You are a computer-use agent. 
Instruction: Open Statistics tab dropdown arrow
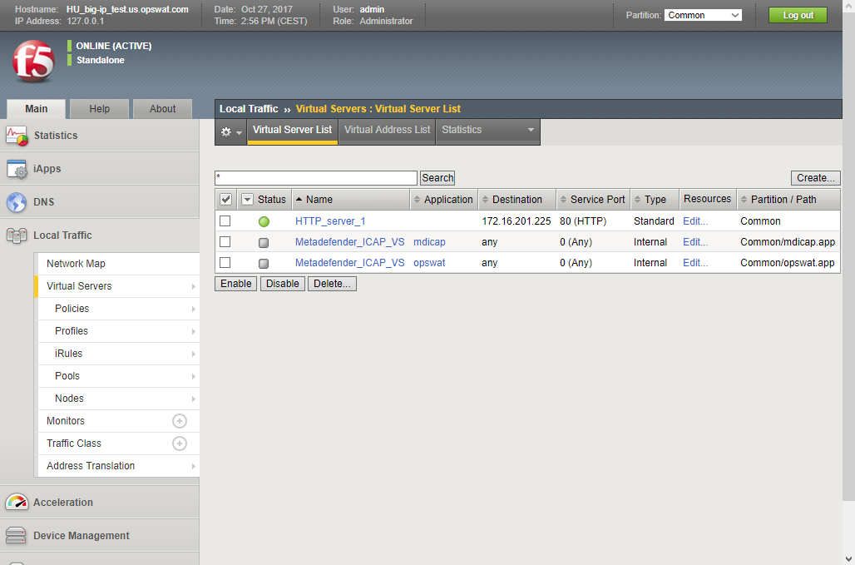pos(531,130)
